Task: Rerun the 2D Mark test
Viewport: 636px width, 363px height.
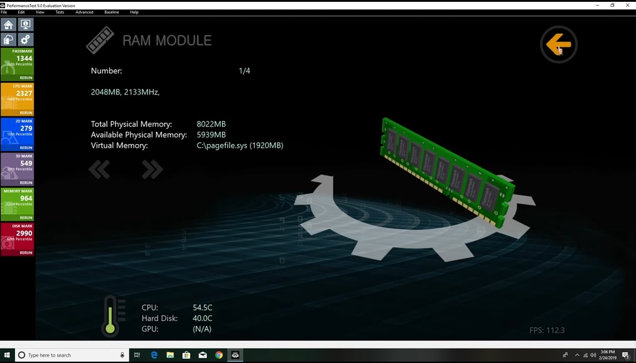Action: coord(26,148)
